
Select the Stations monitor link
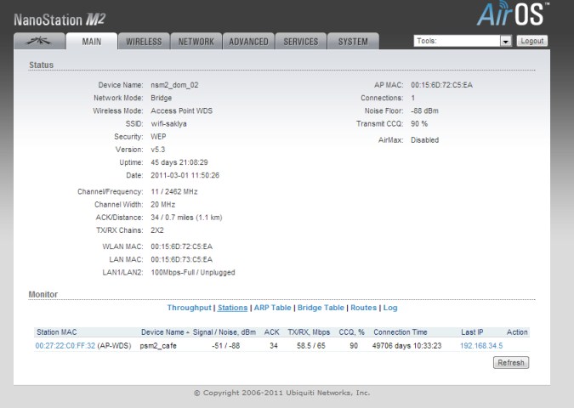click(232, 308)
